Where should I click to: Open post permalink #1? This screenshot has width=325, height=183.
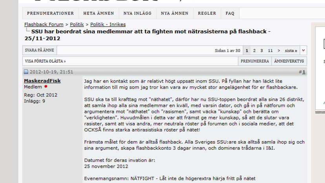coord(304,72)
